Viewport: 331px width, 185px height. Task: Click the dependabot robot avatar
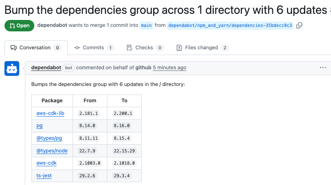12,68
